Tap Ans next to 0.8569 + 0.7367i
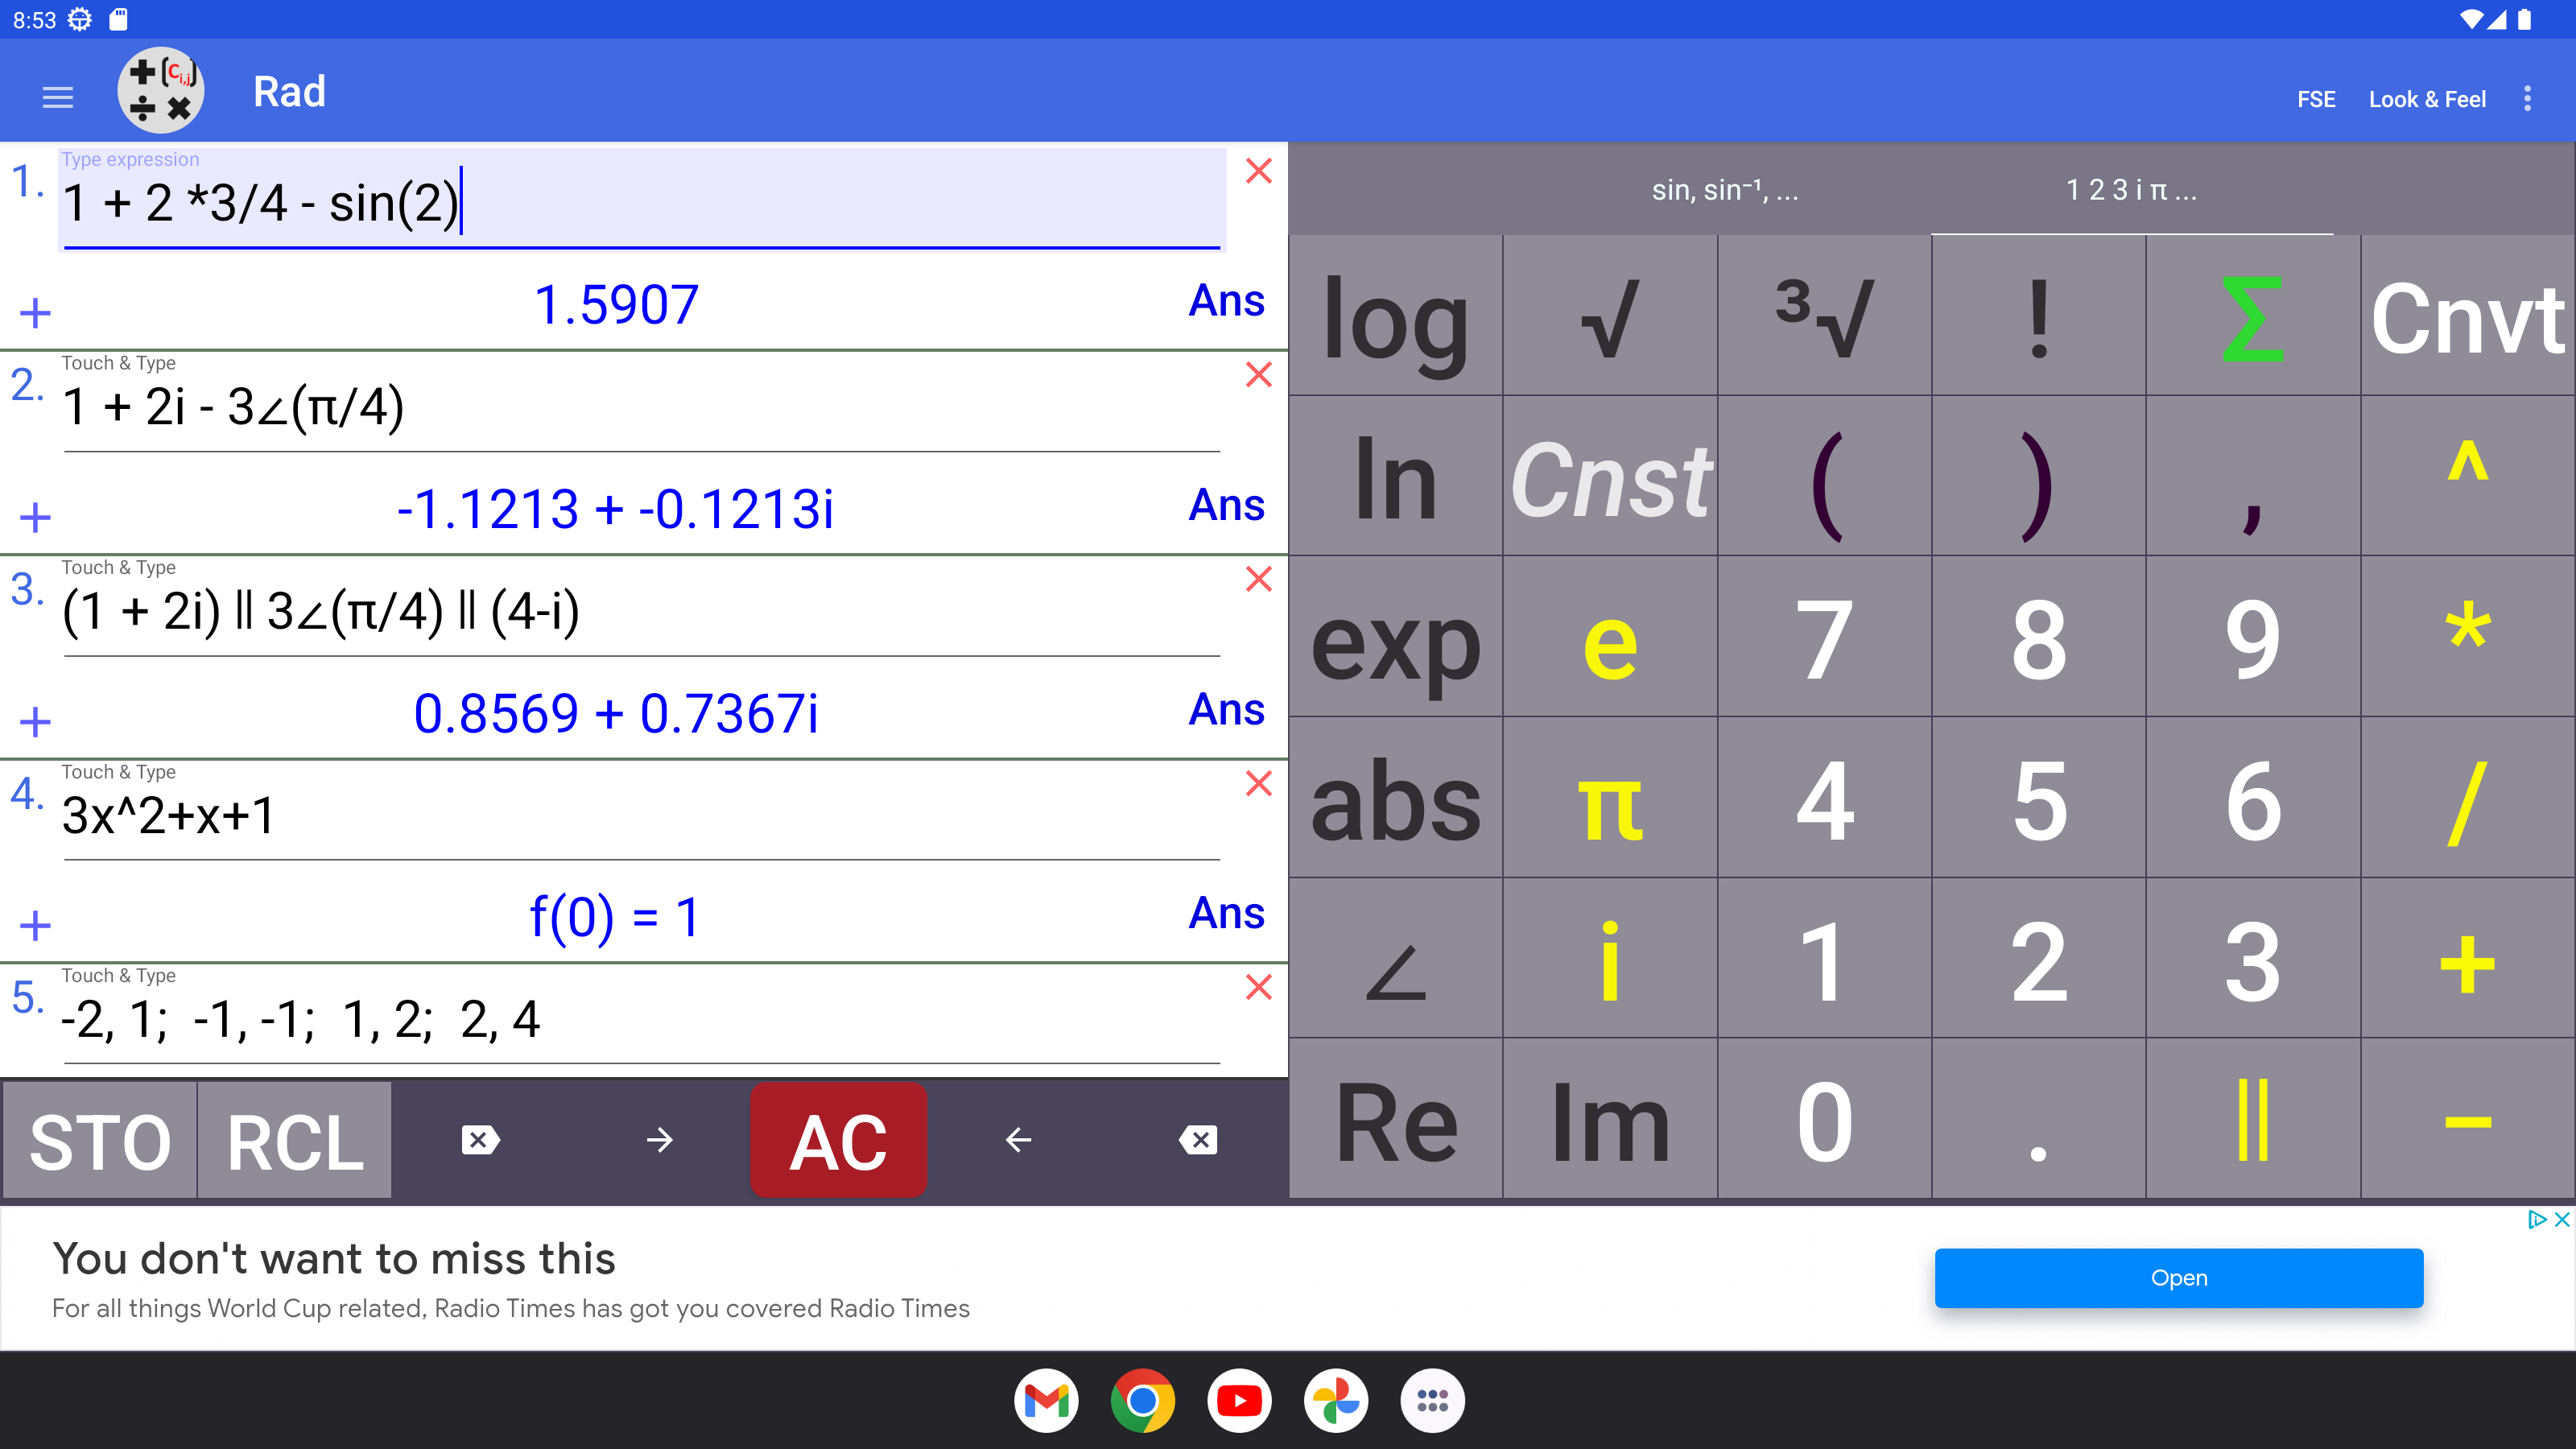Viewport: 2576px width, 1449px height. tap(1226, 709)
